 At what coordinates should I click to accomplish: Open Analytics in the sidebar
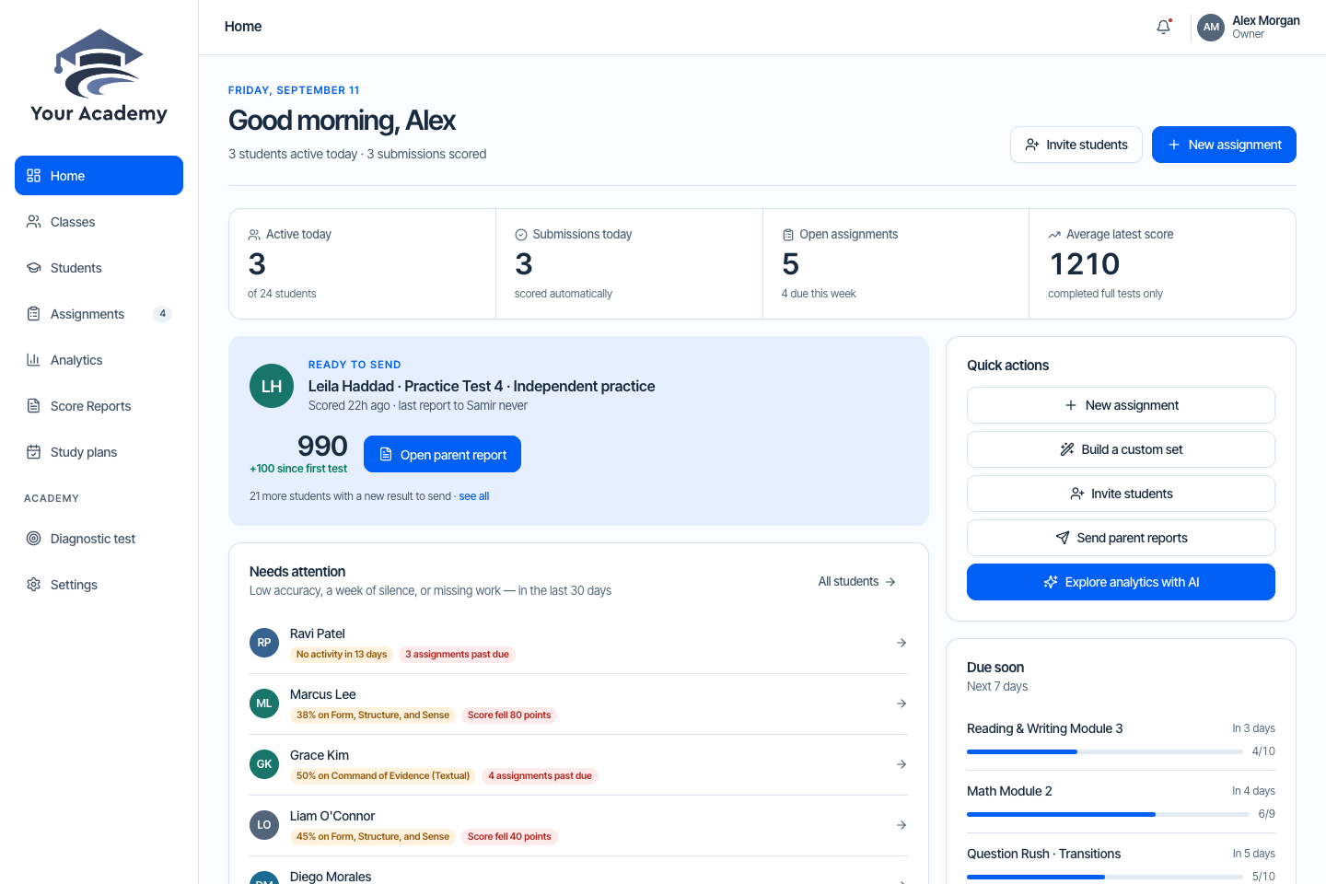(99, 360)
